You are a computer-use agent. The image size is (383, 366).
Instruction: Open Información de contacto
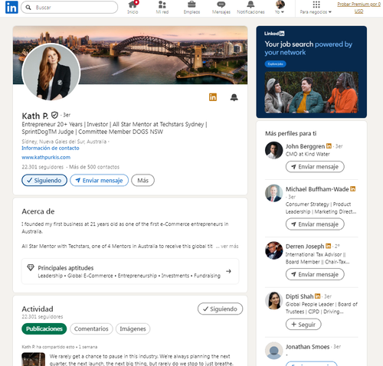[x=51, y=149]
